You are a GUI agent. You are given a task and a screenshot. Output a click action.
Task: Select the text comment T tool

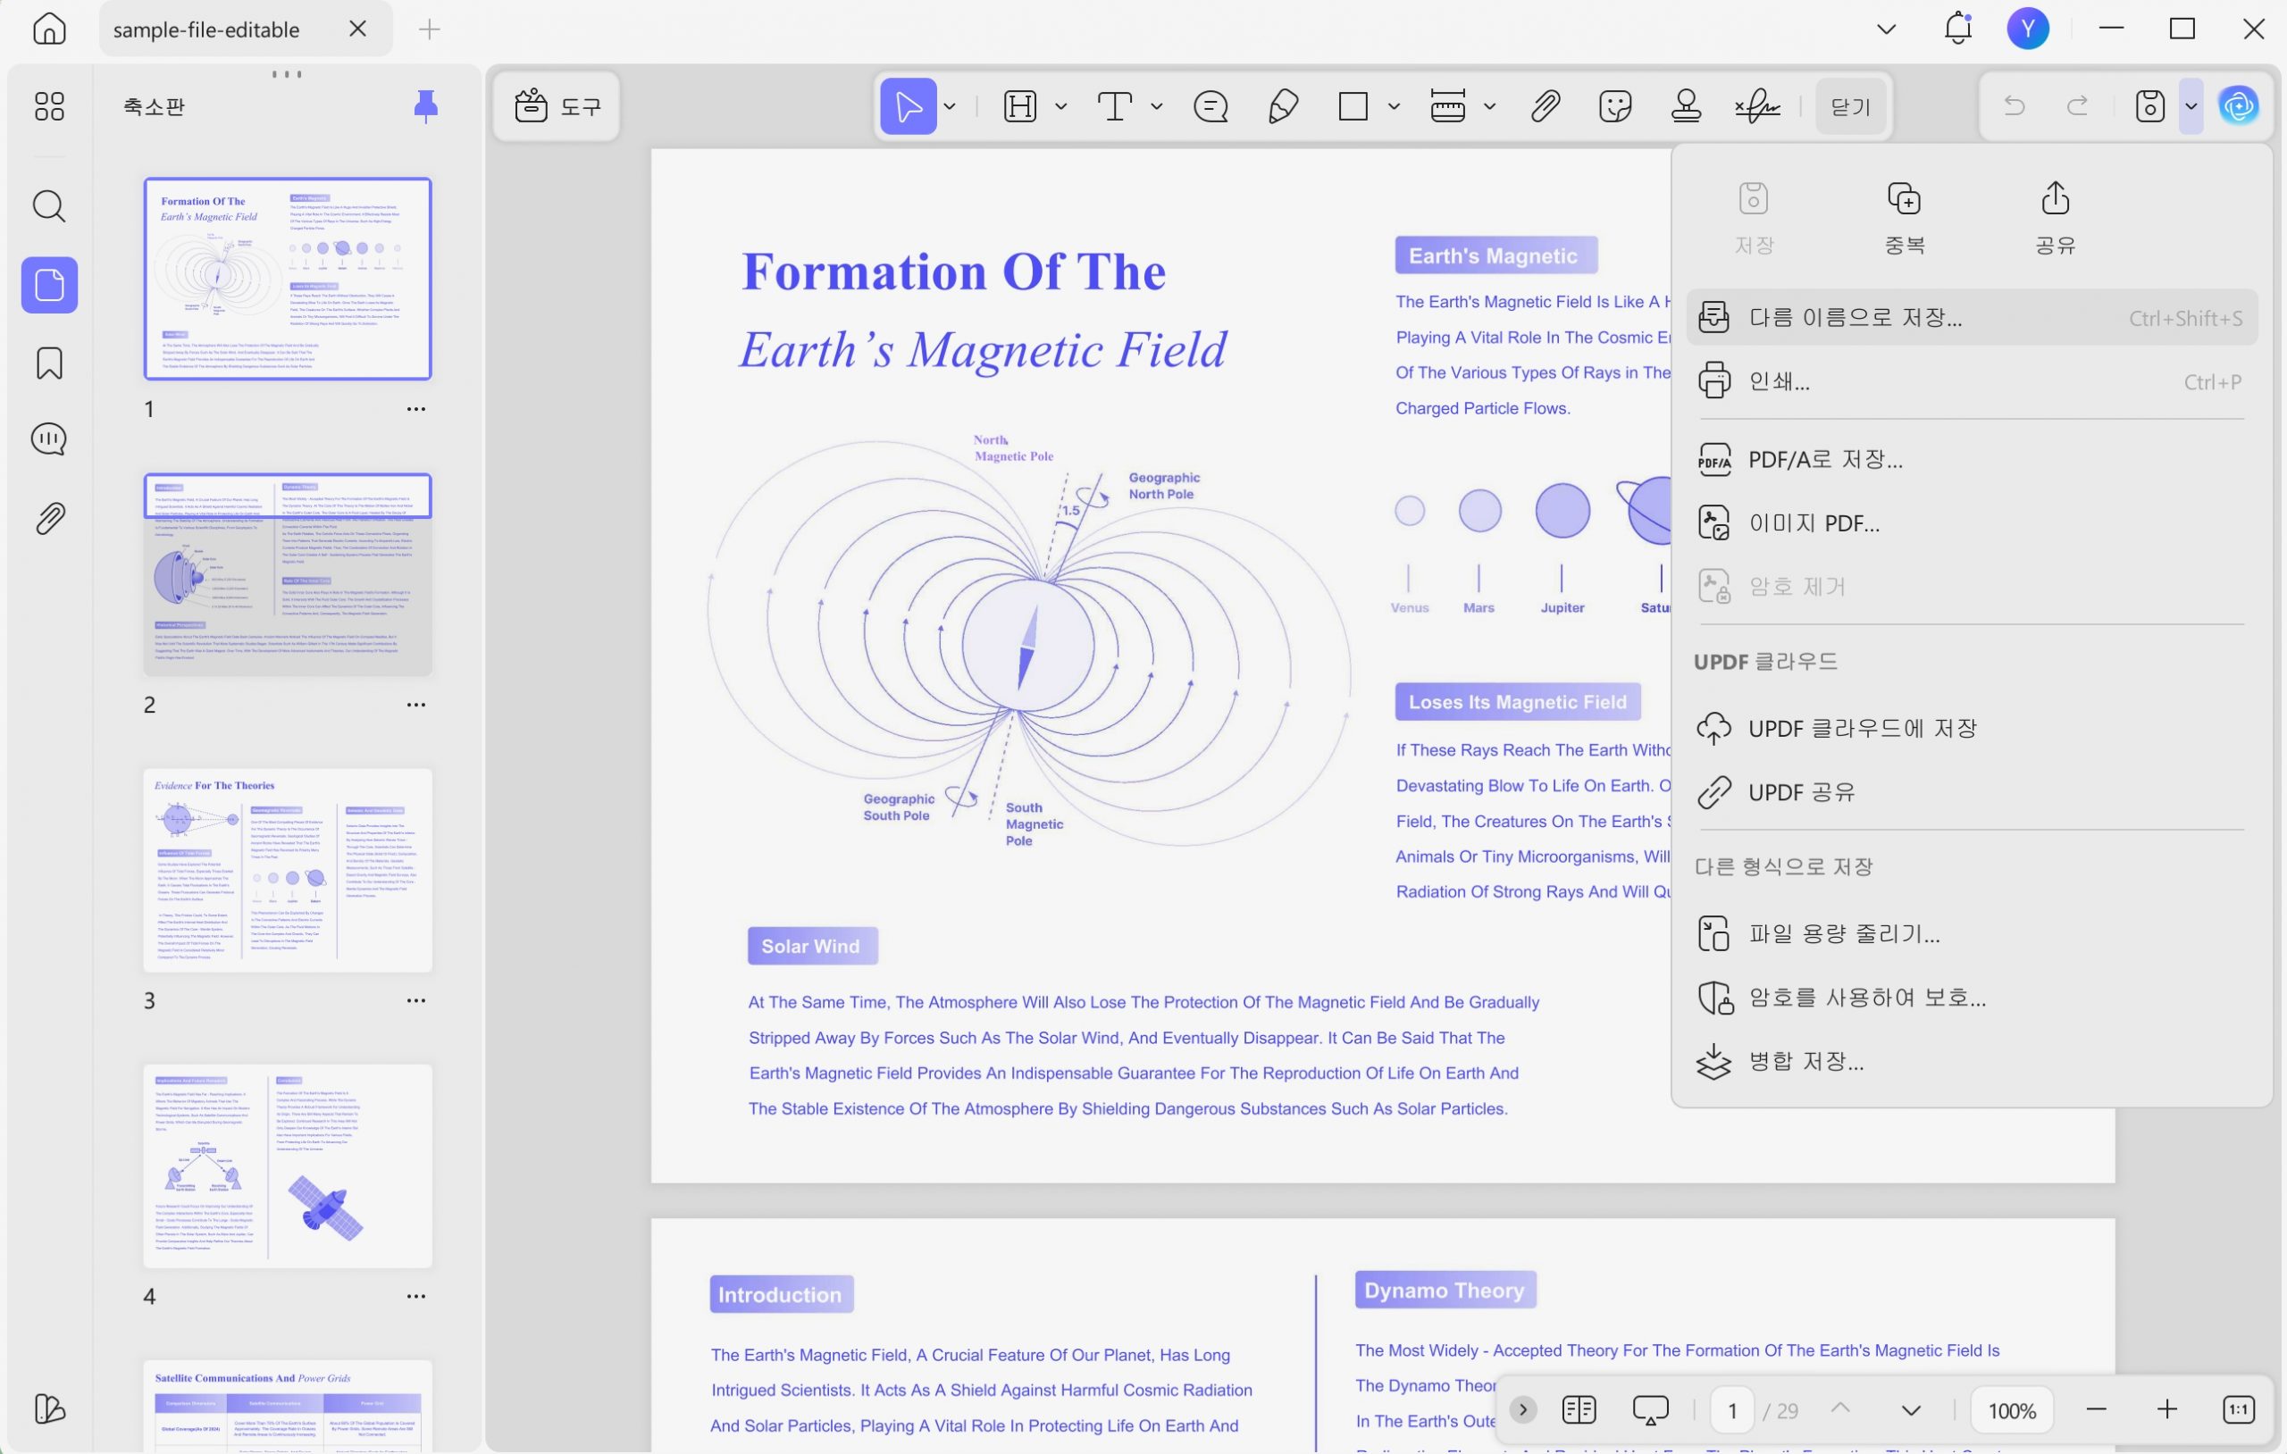click(1115, 105)
